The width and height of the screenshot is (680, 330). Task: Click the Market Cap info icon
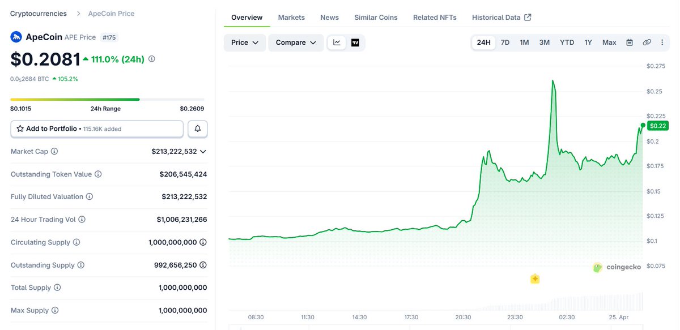(54, 152)
